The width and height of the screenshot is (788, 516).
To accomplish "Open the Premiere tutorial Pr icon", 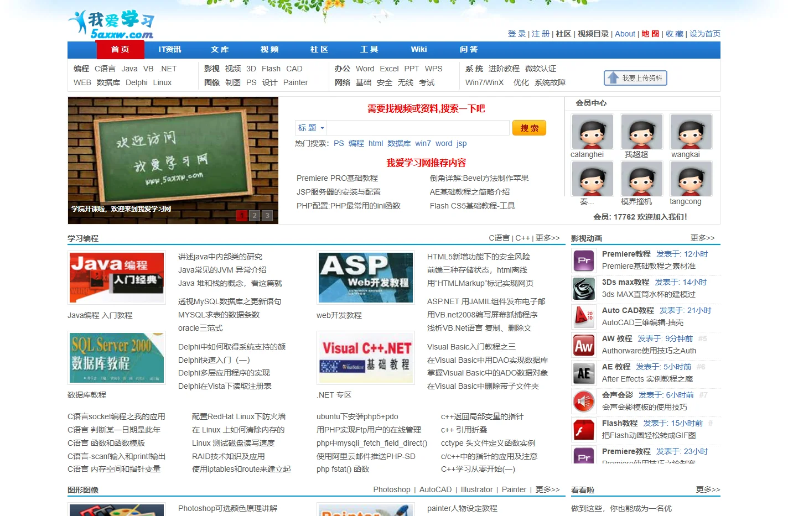I will pos(583,260).
